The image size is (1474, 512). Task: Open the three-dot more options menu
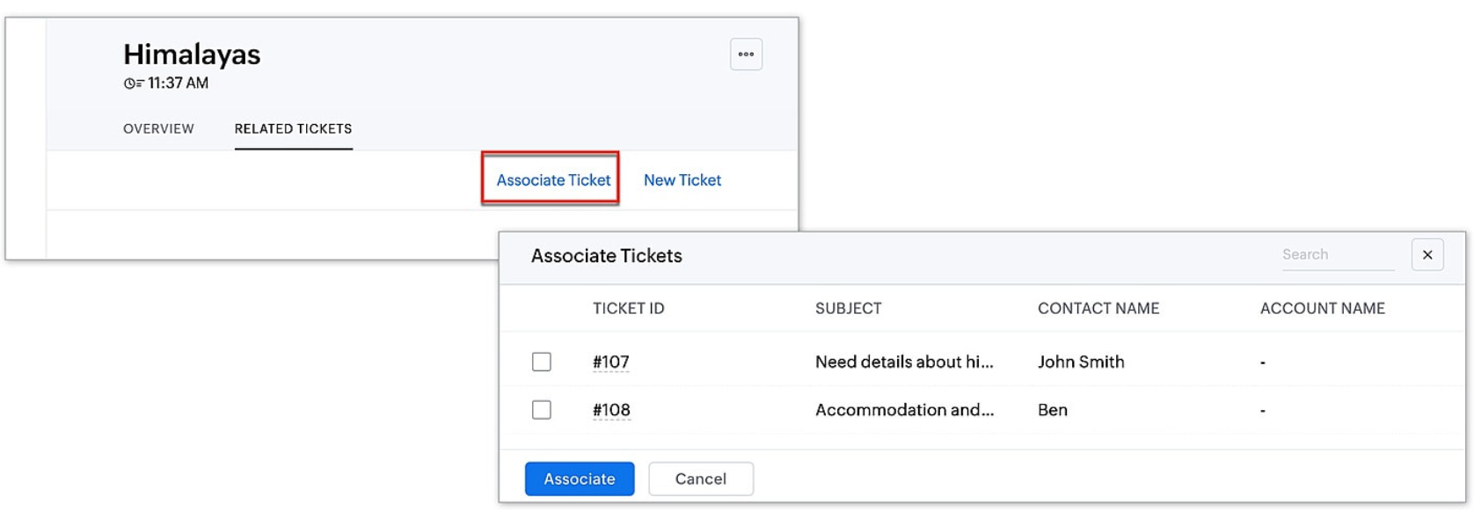[746, 55]
